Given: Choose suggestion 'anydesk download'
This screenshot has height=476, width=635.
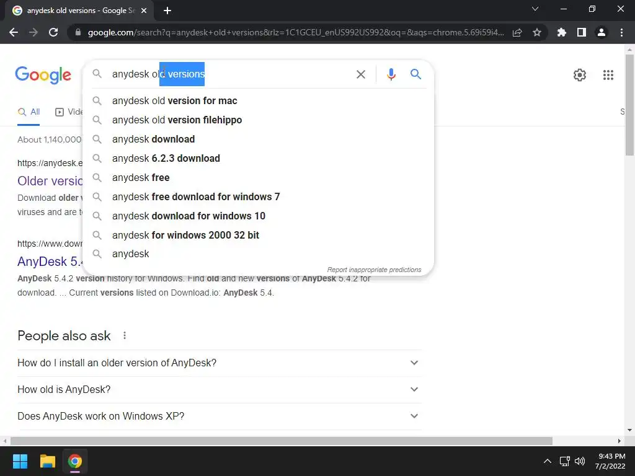Looking at the screenshot, I should (x=258, y=139).
